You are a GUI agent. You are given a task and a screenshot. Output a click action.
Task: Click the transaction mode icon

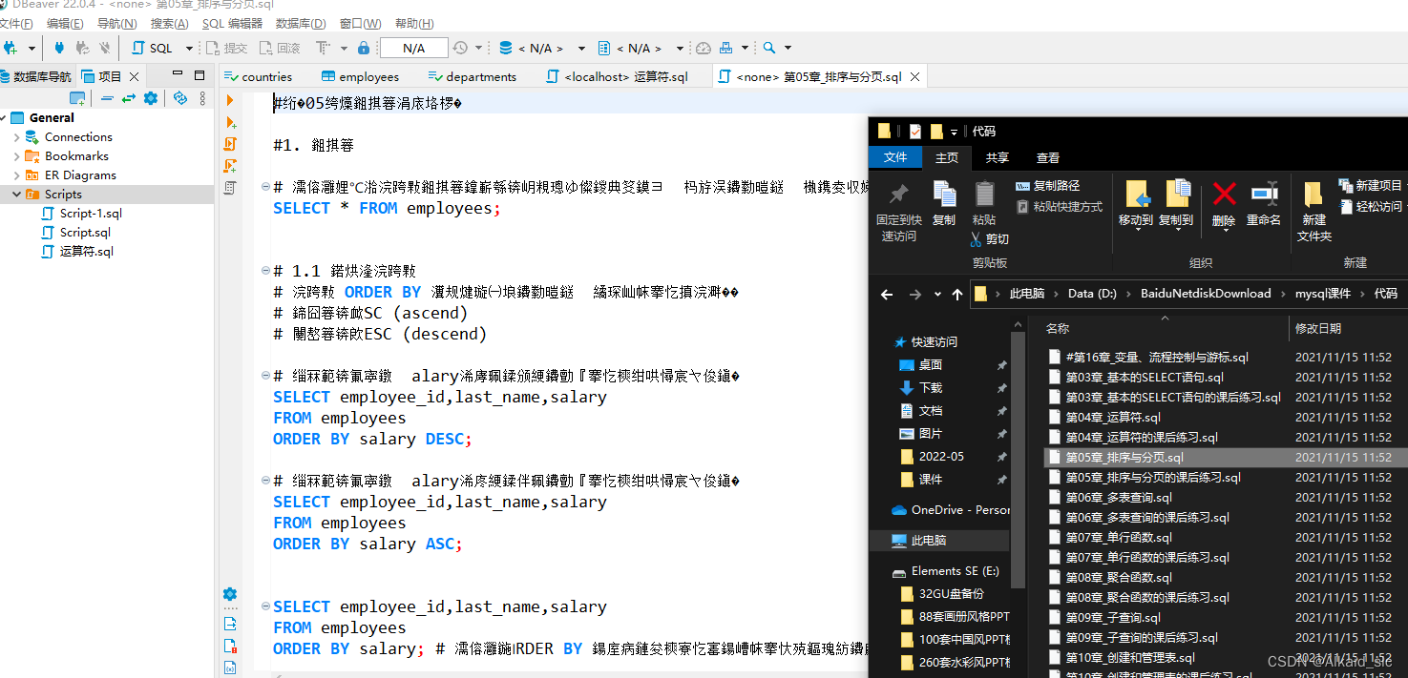click(x=322, y=48)
